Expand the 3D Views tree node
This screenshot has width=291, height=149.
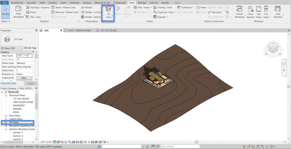(x=6, y=122)
